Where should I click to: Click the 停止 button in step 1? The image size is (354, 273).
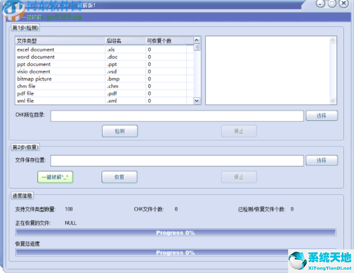coord(239,131)
